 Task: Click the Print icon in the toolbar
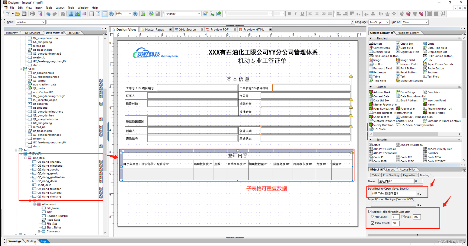32,14
